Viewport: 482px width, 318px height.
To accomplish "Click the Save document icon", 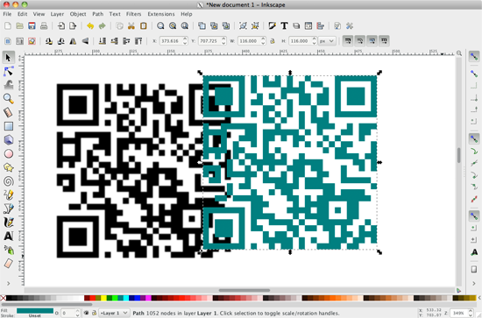I will (32, 25).
